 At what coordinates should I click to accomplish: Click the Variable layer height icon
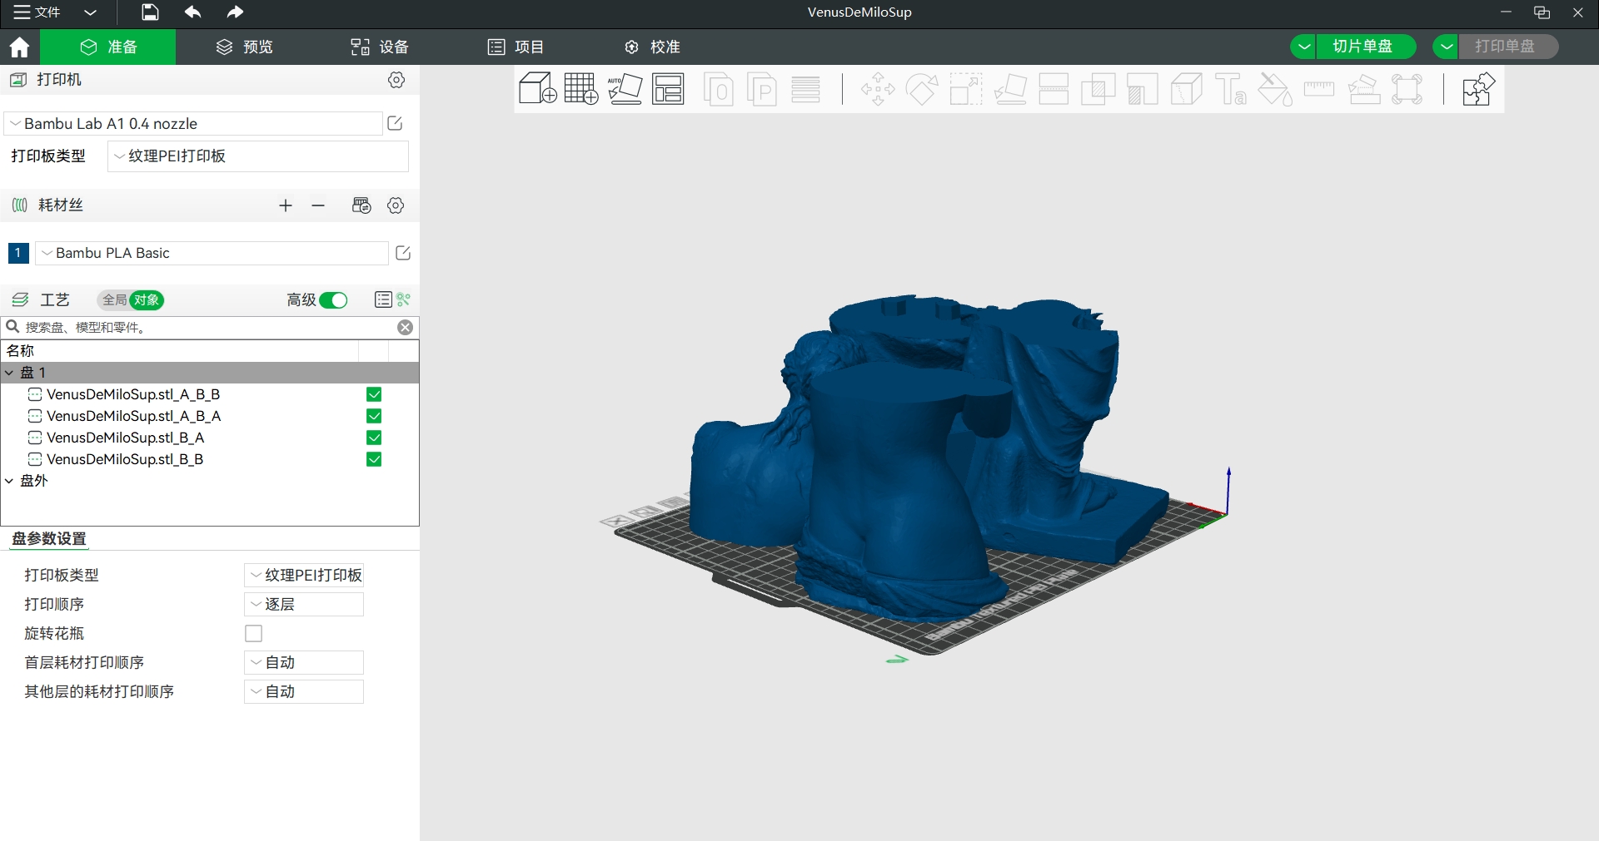click(805, 89)
